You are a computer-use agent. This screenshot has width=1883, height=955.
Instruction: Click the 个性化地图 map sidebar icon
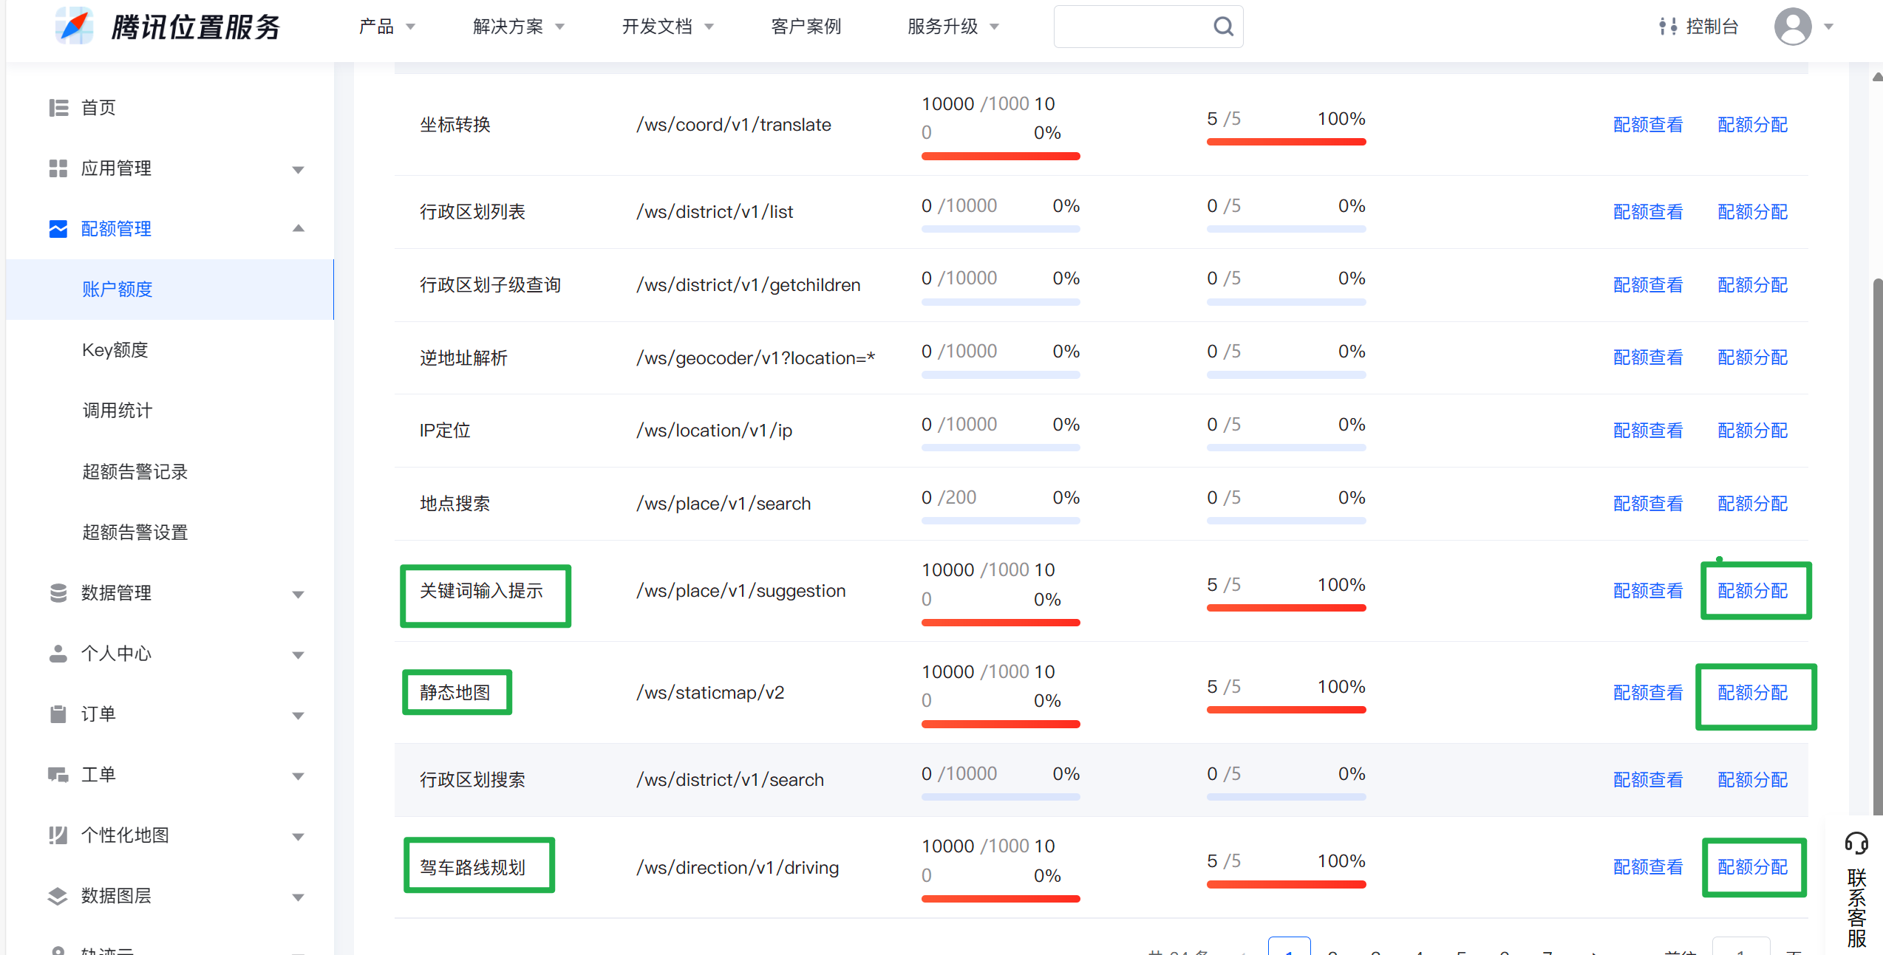pyautogui.click(x=58, y=835)
